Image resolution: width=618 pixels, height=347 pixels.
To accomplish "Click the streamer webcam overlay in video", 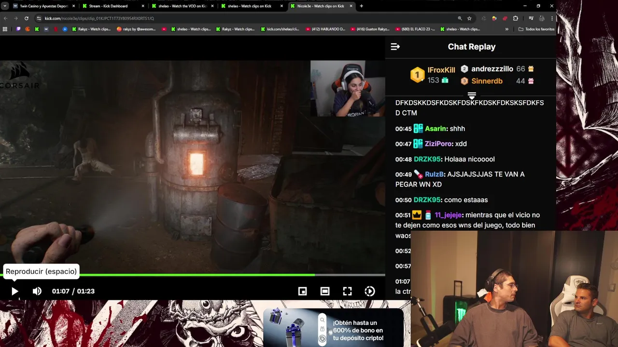I will [x=348, y=89].
